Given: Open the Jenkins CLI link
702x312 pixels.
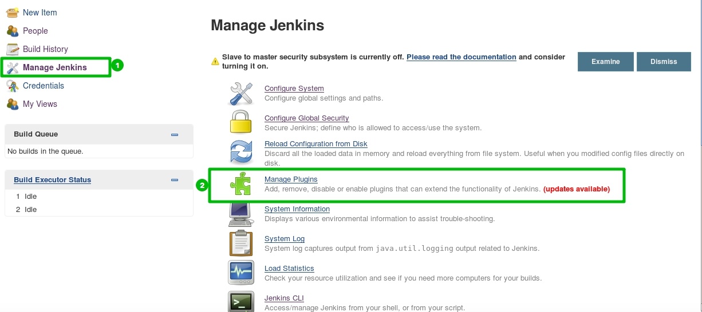Looking at the screenshot, I should click(x=284, y=298).
